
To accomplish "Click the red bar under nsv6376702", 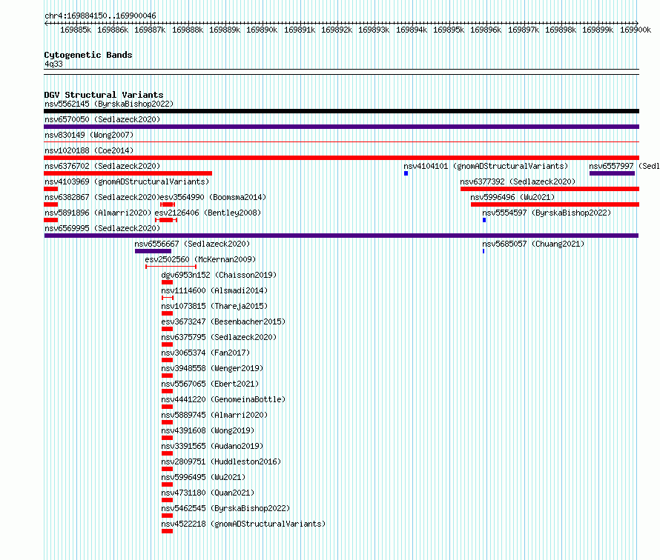I will [128, 173].
